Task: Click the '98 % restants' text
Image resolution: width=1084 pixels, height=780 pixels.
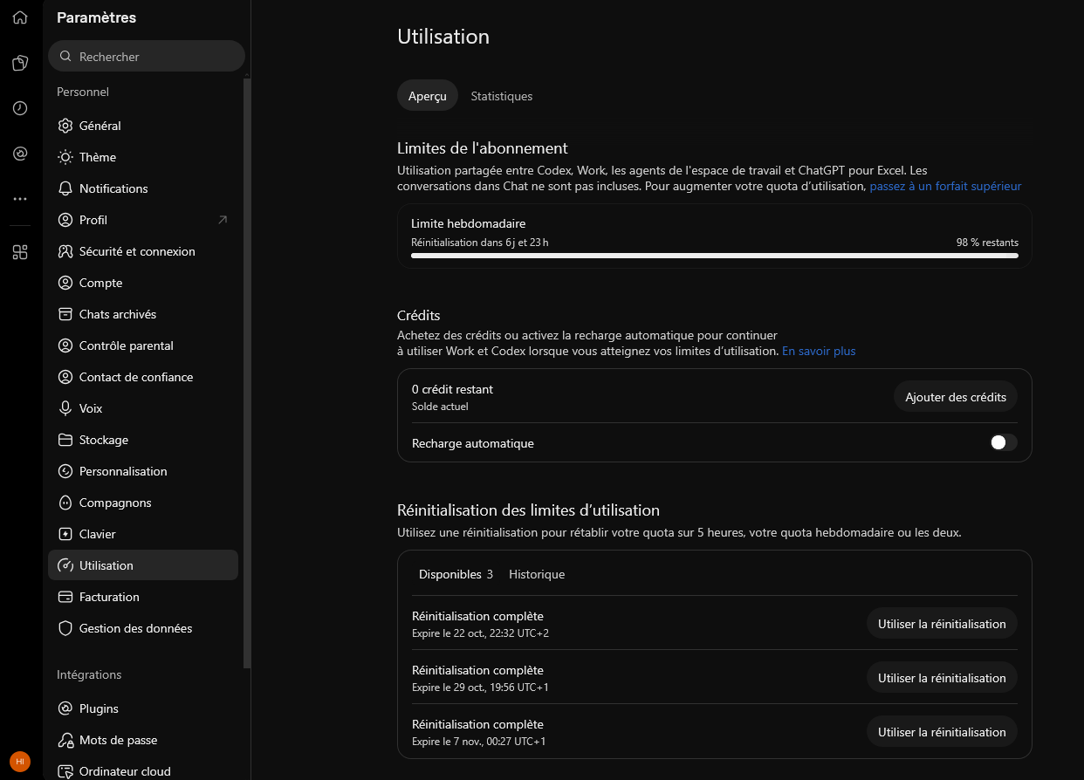Action: [x=987, y=243]
